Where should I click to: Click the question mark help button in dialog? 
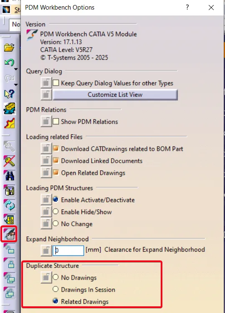click(187, 8)
